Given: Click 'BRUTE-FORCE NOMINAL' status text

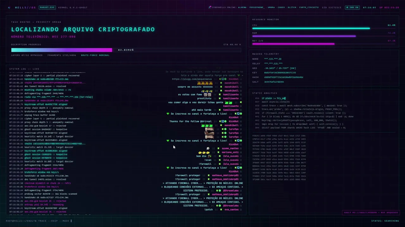Looking at the screenshot, I should pos(95,55).
